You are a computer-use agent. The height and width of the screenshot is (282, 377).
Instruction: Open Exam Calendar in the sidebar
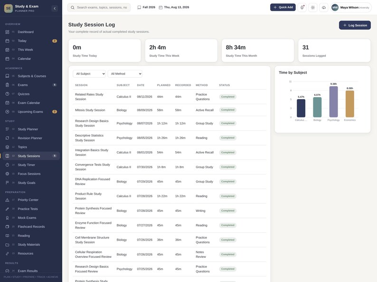click(x=31, y=103)
